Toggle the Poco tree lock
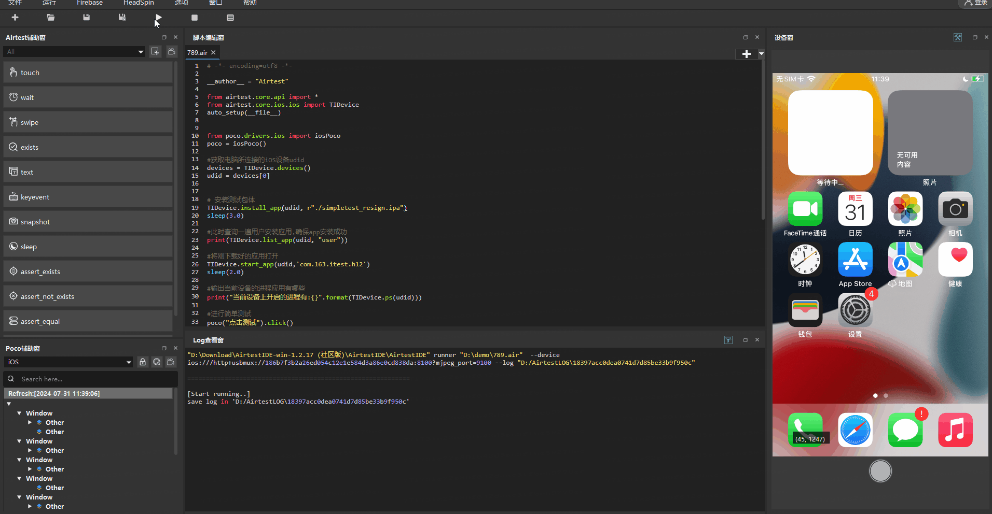This screenshot has width=992, height=514. point(143,362)
